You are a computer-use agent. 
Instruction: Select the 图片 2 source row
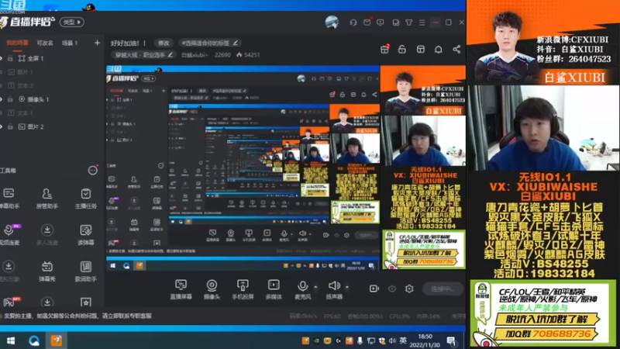pyautogui.click(x=51, y=126)
